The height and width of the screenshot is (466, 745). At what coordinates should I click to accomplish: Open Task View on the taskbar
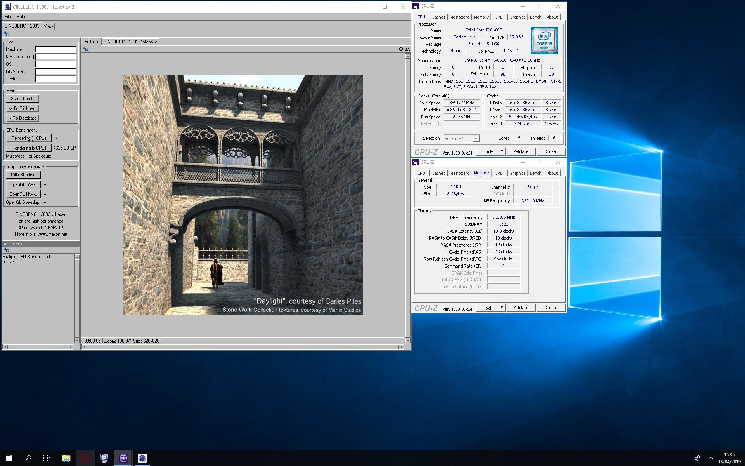(x=47, y=458)
